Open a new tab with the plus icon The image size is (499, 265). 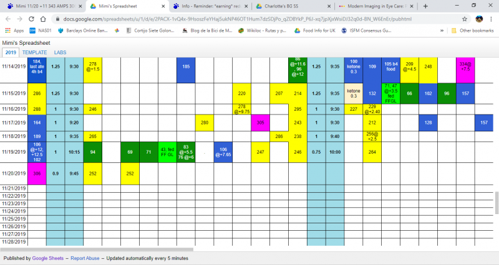pyautogui.click(x=425, y=6)
